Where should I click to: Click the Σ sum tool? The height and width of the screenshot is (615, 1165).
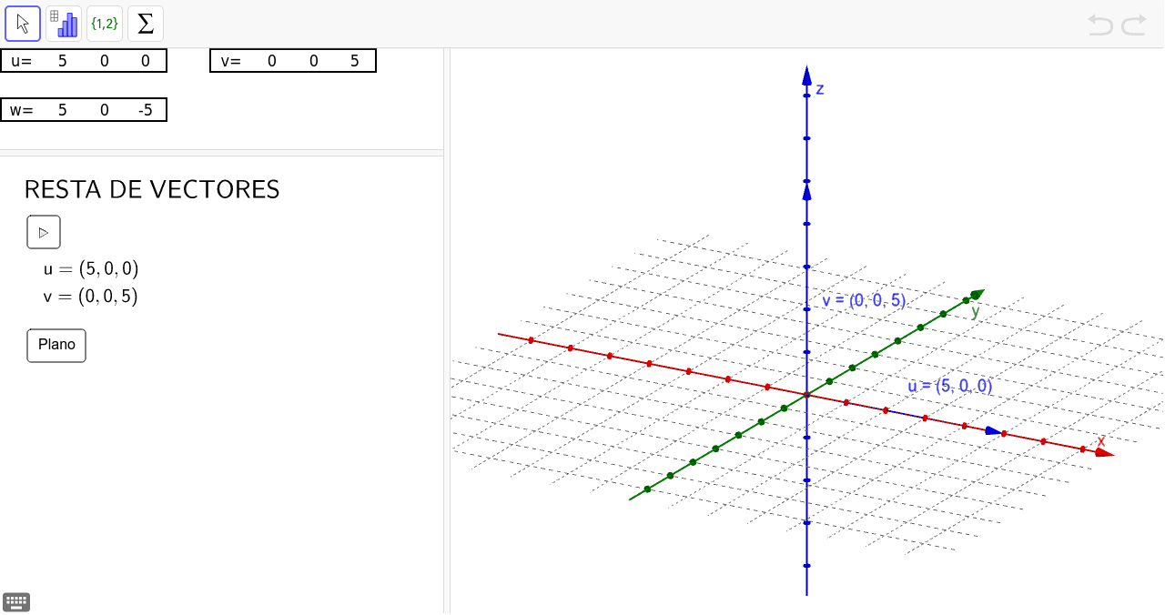(x=145, y=23)
